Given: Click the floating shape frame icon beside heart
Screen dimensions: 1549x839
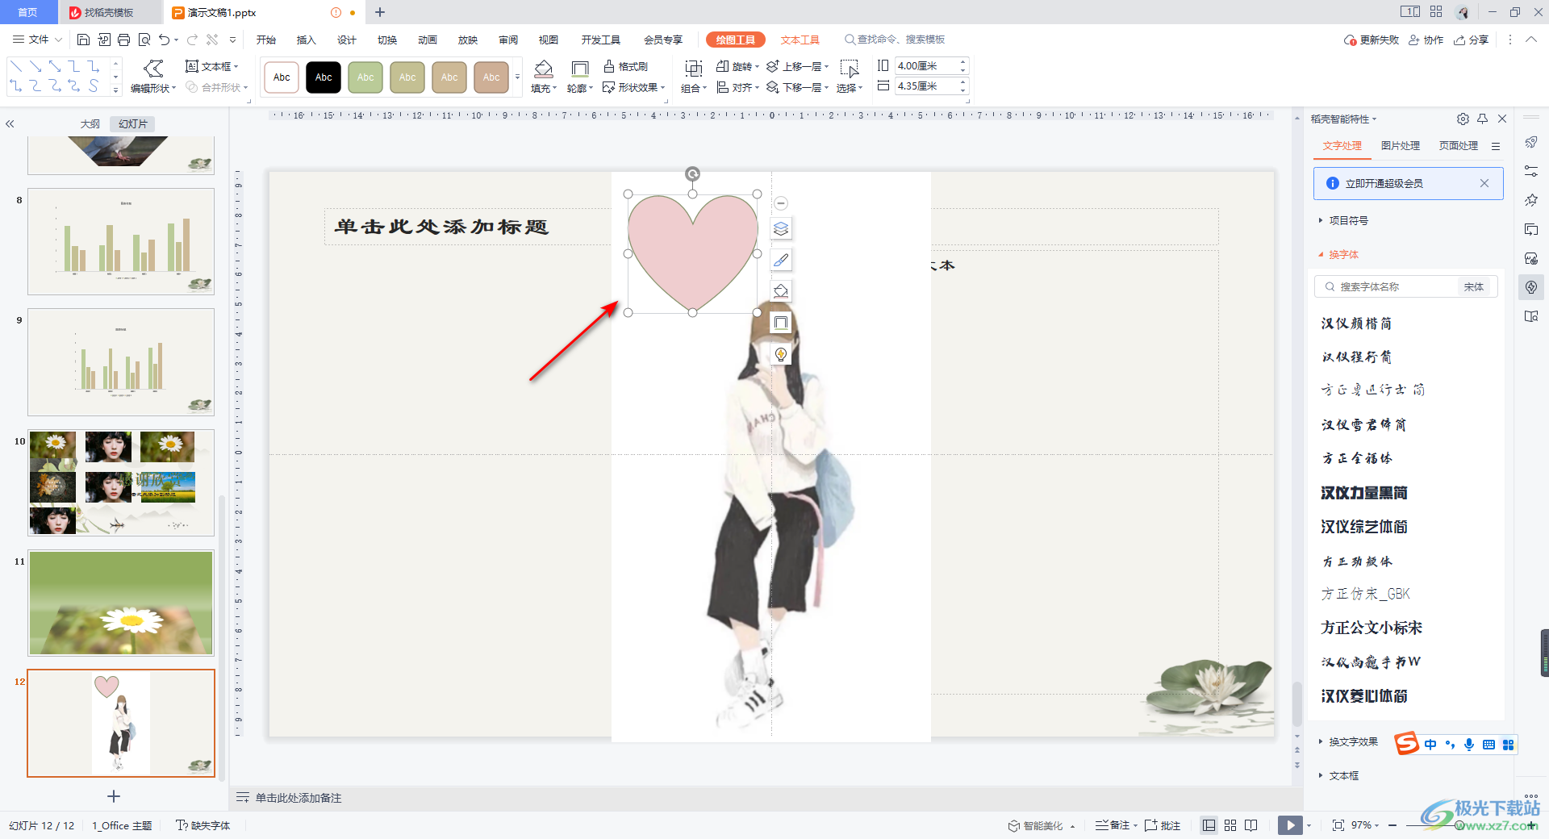Looking at the screenshot, I should (781, 323).
